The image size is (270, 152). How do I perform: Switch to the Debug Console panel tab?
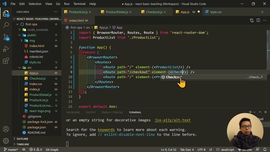coord(112,112)
